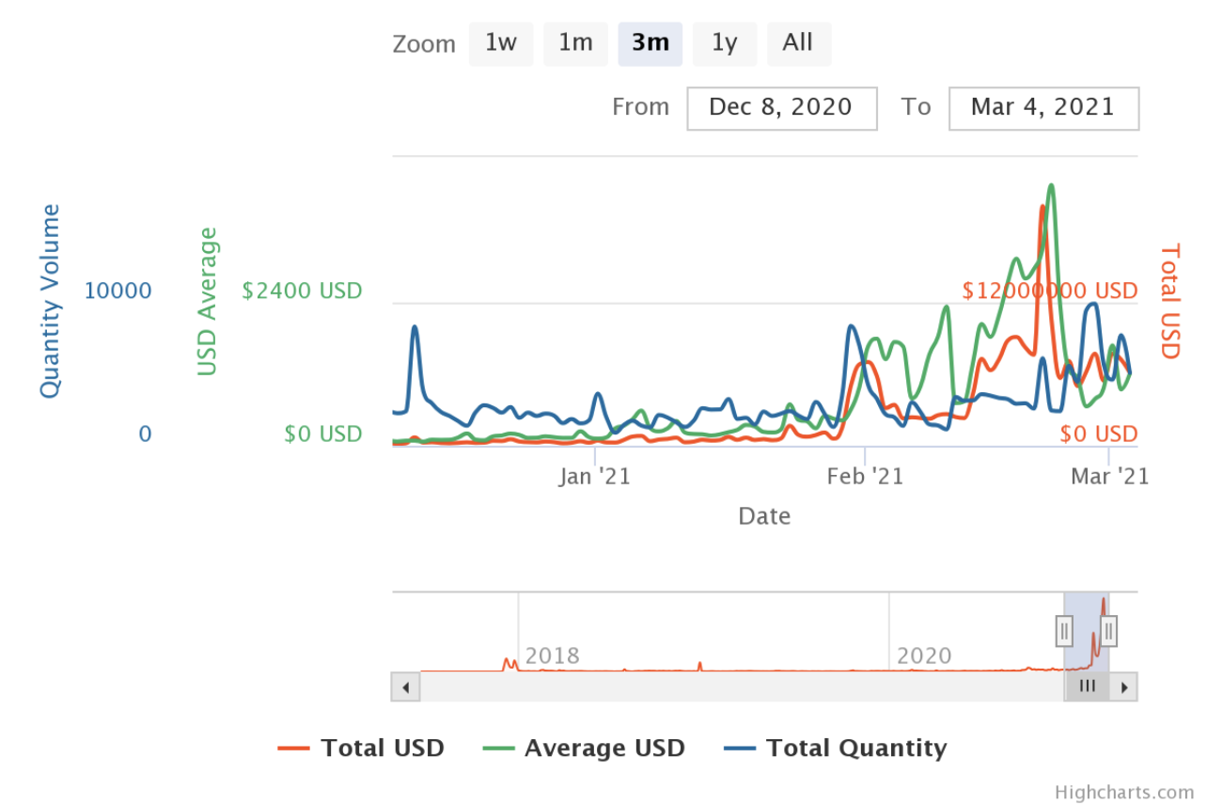Click the left scrollbar arrow in navigator
The height and width of the screenshot is (805, 1207).
point(405,687)
